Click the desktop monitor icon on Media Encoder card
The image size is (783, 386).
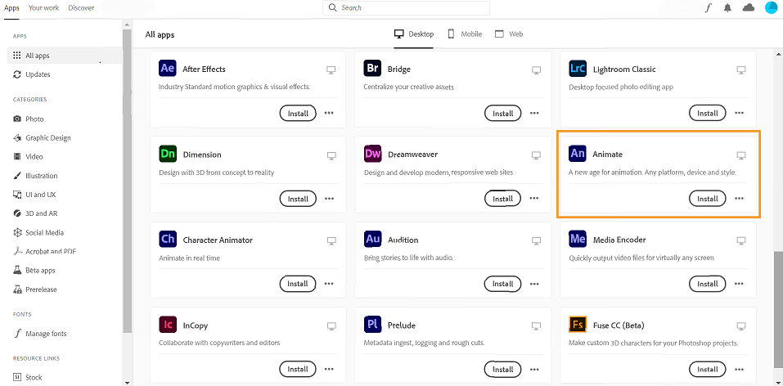(x=741, y=240)
